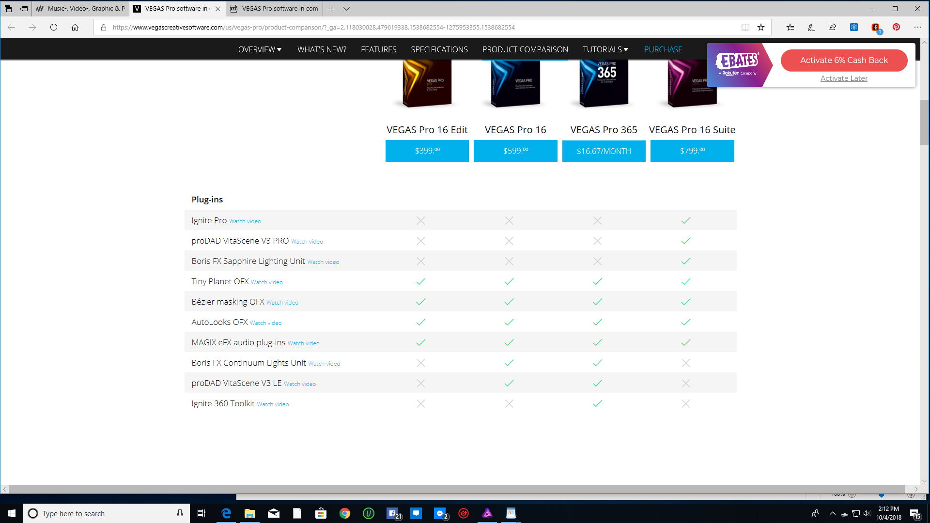Click the $599.00 price button for VEGAS Pro 16
The height and width of the screenshot is (523, 930).
coord(515,151)
